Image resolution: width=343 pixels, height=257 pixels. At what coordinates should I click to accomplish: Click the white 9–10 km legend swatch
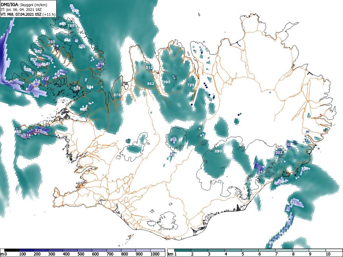tap(317, 250)
